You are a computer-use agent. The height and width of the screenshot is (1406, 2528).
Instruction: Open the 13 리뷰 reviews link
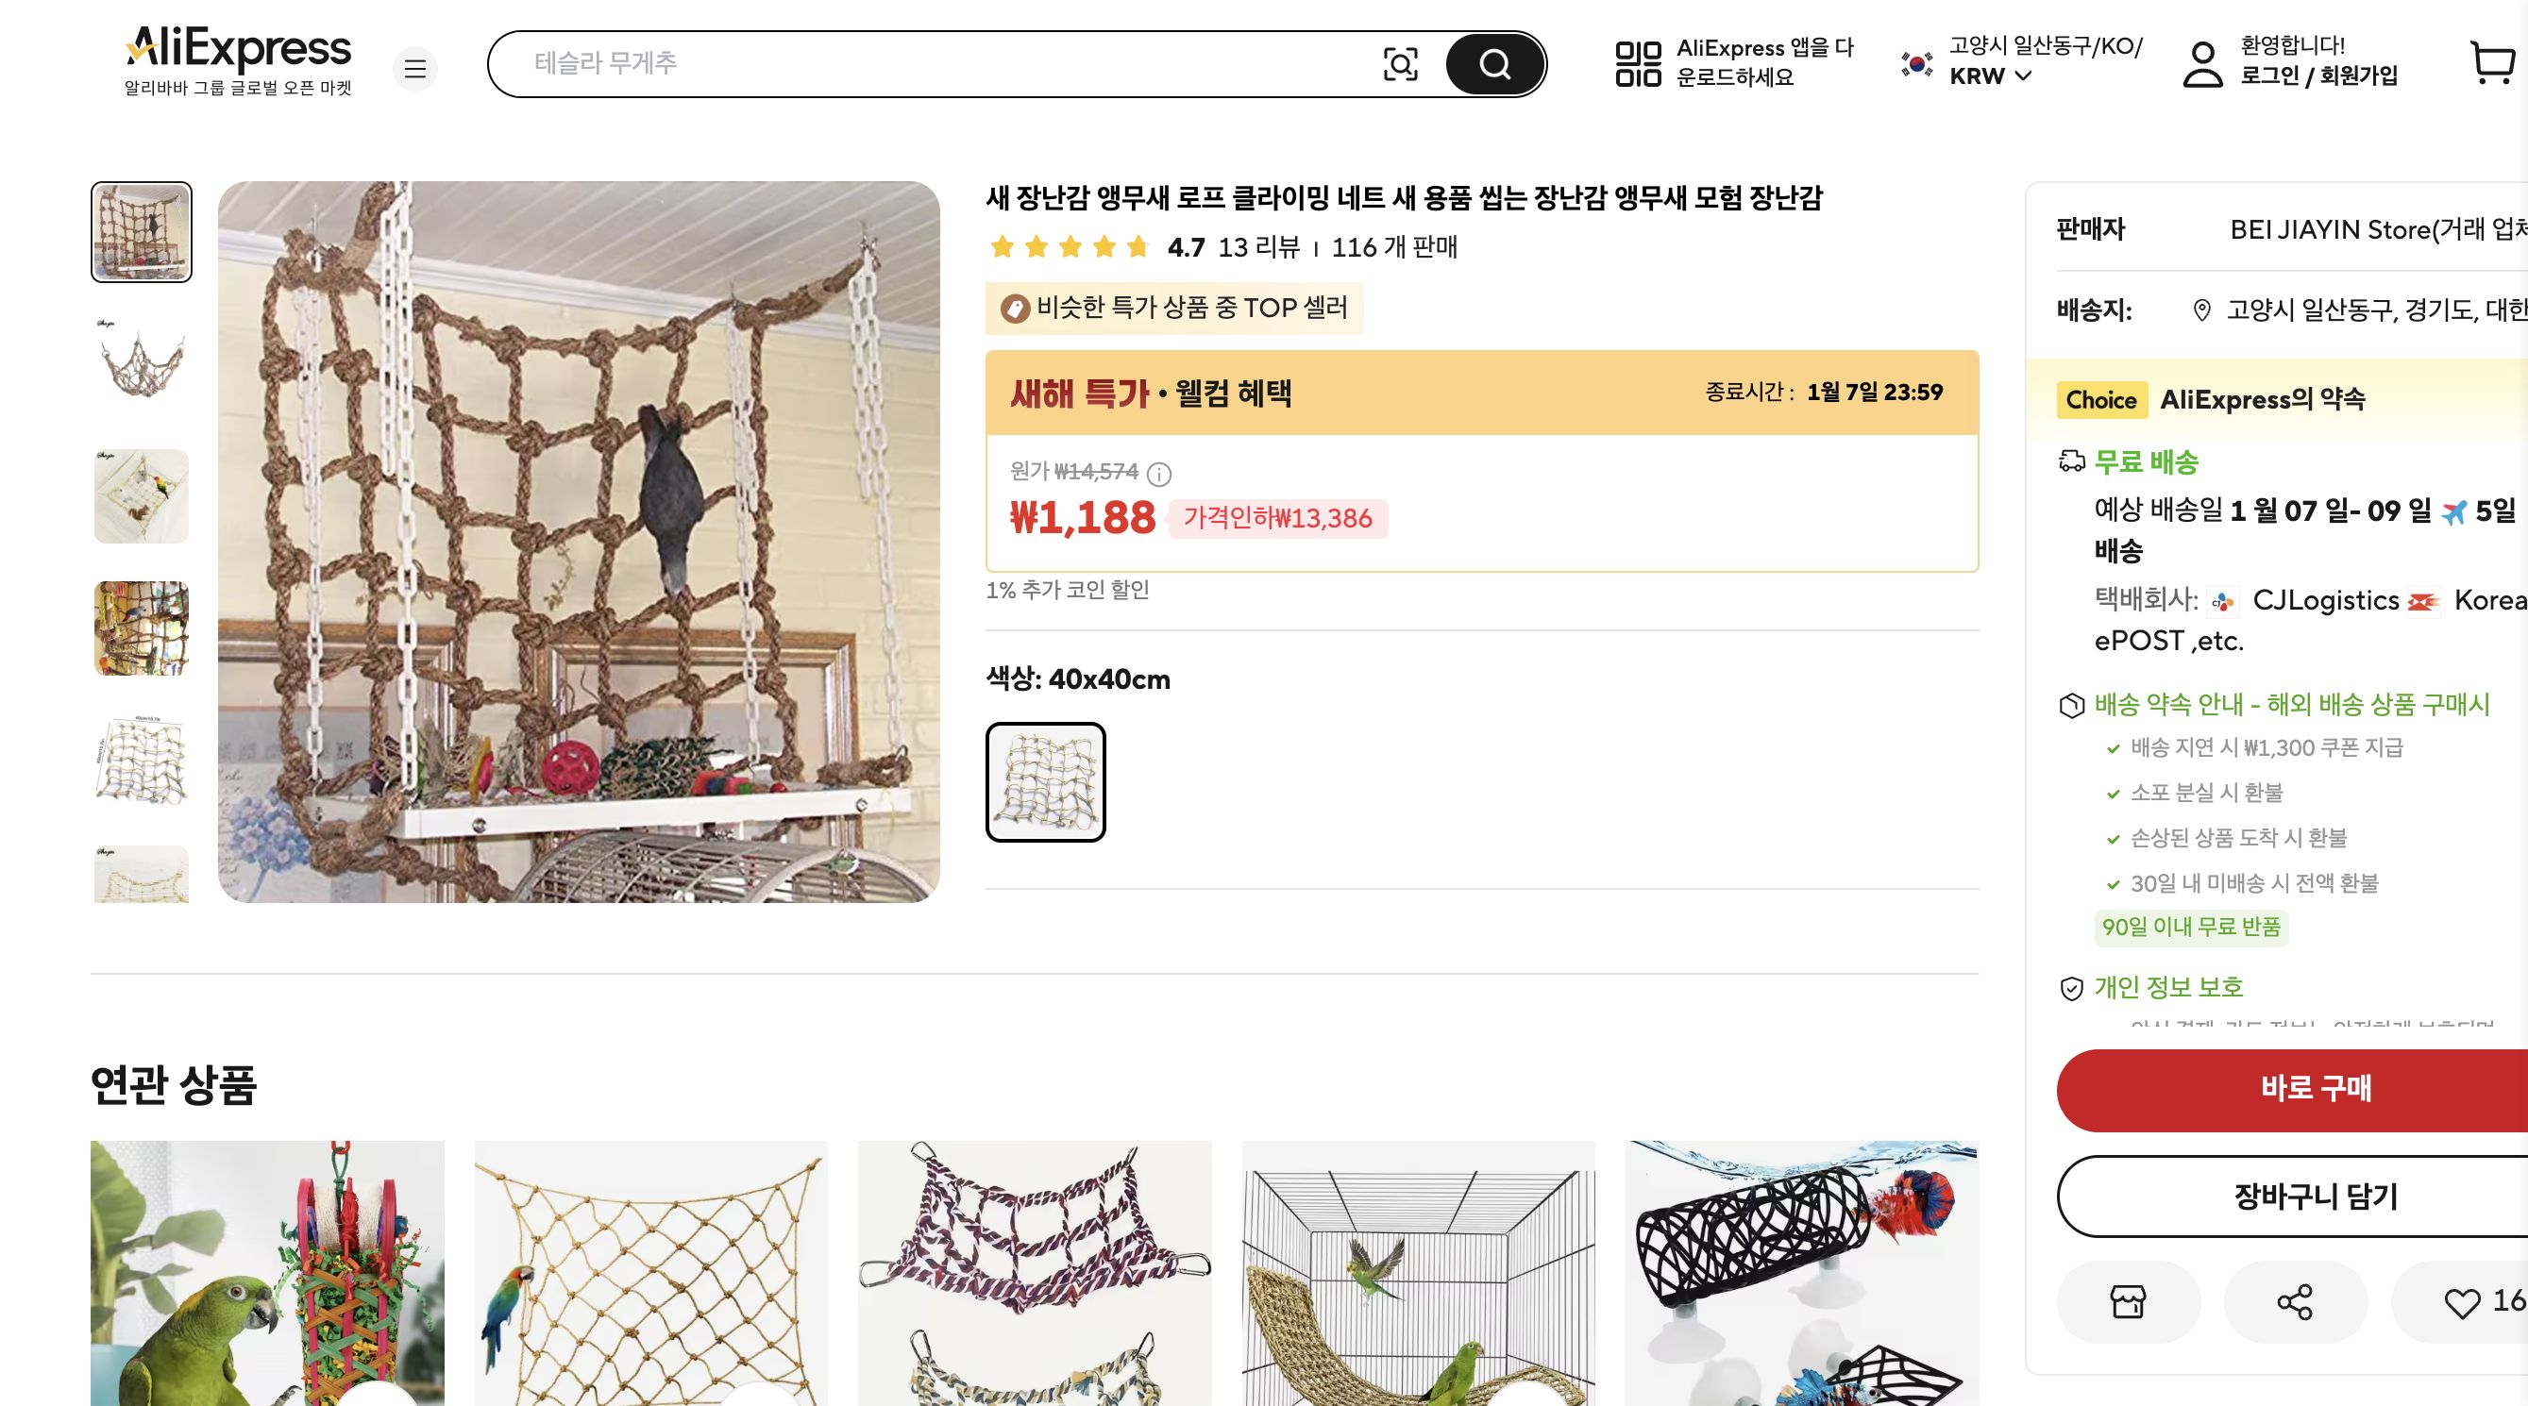[x=1258, y=247]
